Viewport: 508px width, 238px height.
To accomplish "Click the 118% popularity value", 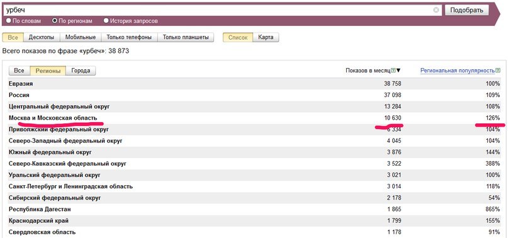I will pyautogui.click(x=494, y=186).
